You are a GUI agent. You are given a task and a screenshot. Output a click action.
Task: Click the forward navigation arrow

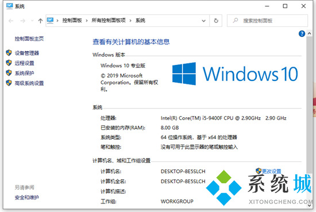click(23, 21)
